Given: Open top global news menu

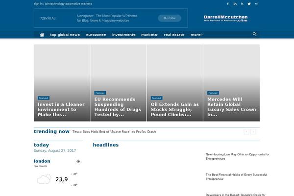Looking at the screenshot, I should coord(65,35).
